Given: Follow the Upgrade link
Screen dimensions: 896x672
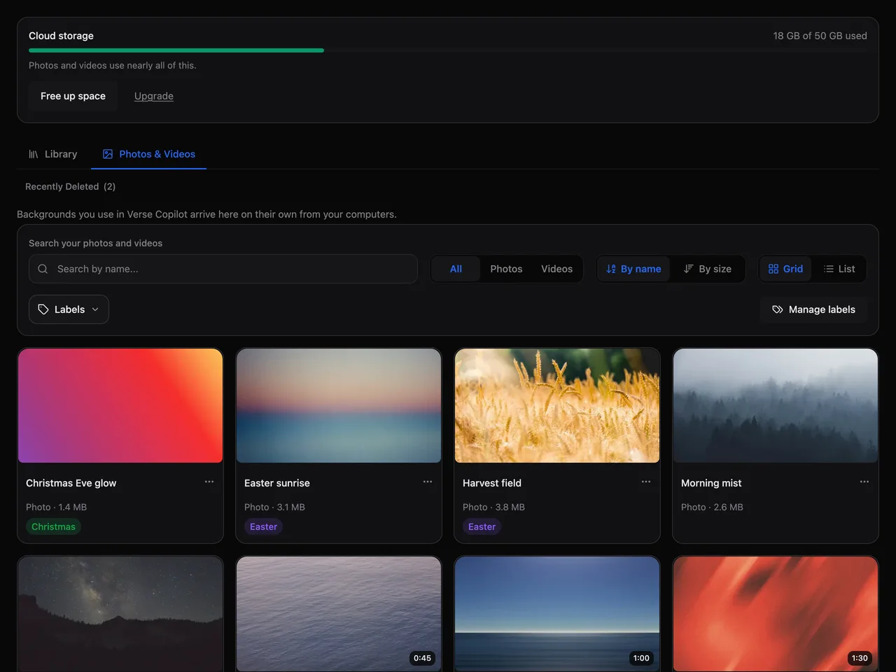Looking at the screenshot, I should [154, 96].
